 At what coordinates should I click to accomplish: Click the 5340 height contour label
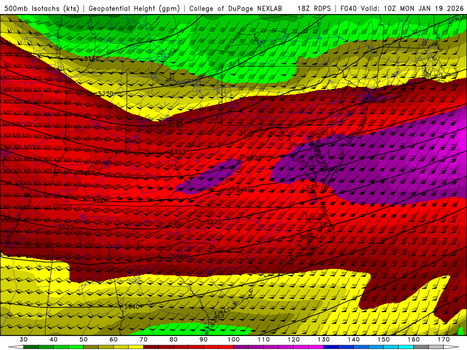pos(177,152)
